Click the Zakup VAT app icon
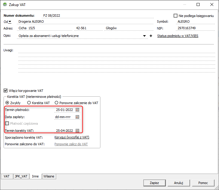 (x=5, y=4)
